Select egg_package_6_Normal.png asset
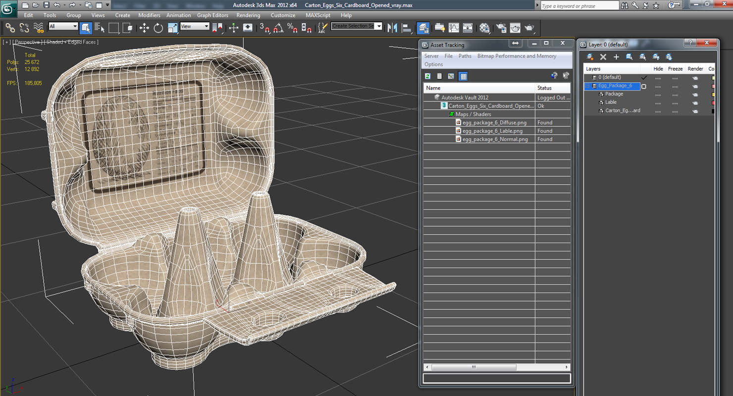This screenshot has height=396, width=733. pyautogui.click(x=495, y=139)
